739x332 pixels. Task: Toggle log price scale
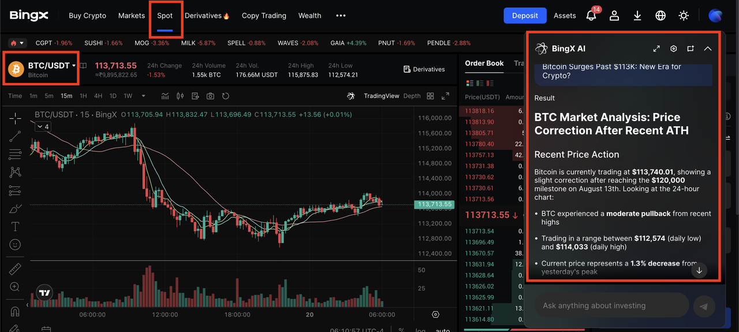(x=420, y=331)
